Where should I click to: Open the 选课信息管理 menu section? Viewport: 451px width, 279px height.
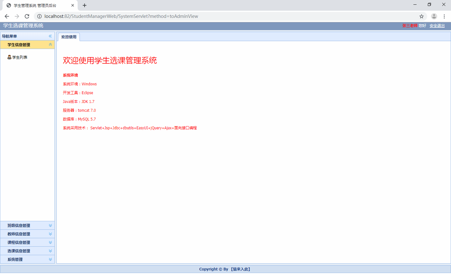(x=27, y=251)
